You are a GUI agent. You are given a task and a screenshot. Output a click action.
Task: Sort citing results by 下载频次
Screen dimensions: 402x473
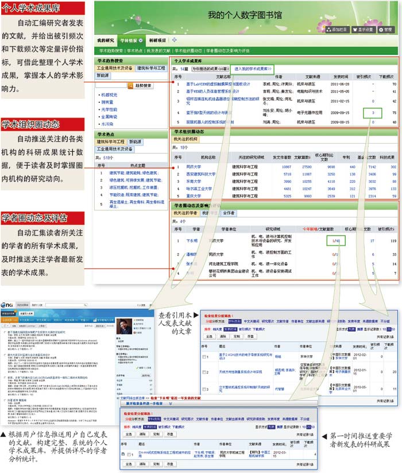click(x=258, y=329)
